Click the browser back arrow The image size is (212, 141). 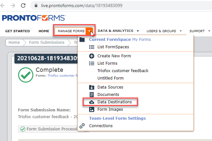pyautogui.click(x=3, y=5)
